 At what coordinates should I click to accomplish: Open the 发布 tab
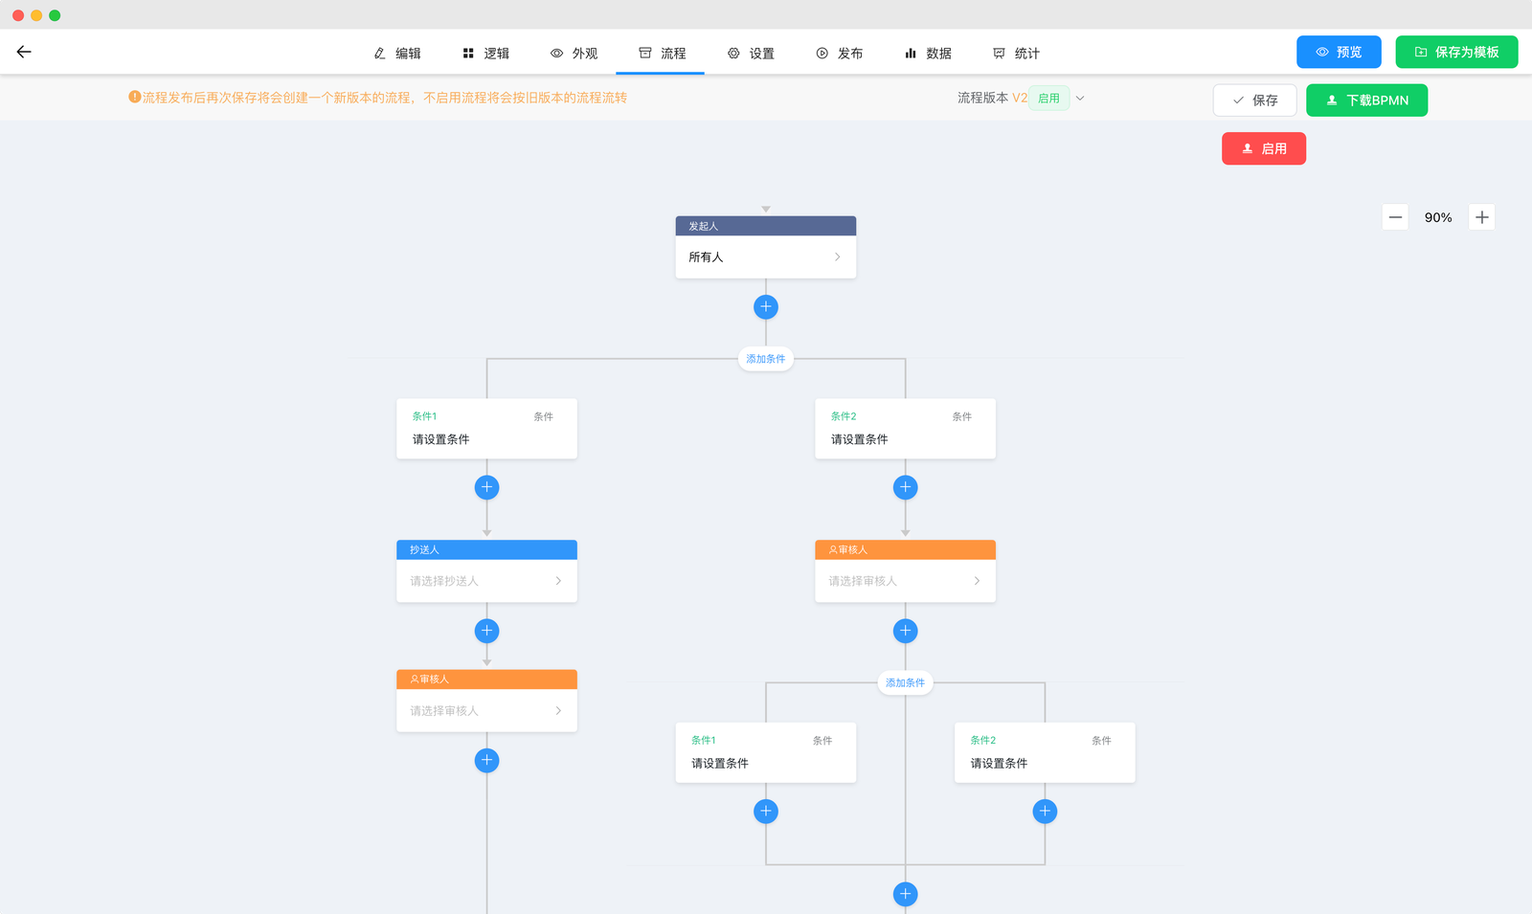click(839, 54)
